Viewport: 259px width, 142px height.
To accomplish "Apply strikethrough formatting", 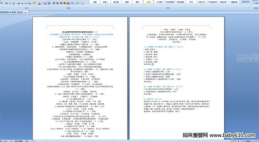I will pyautogui.click(x=19, y=3).
